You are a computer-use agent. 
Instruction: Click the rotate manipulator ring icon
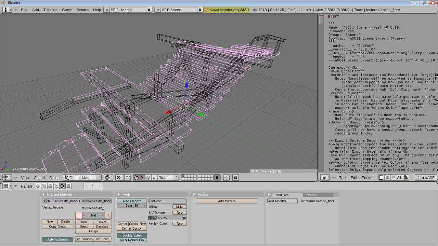pos(148,178)
